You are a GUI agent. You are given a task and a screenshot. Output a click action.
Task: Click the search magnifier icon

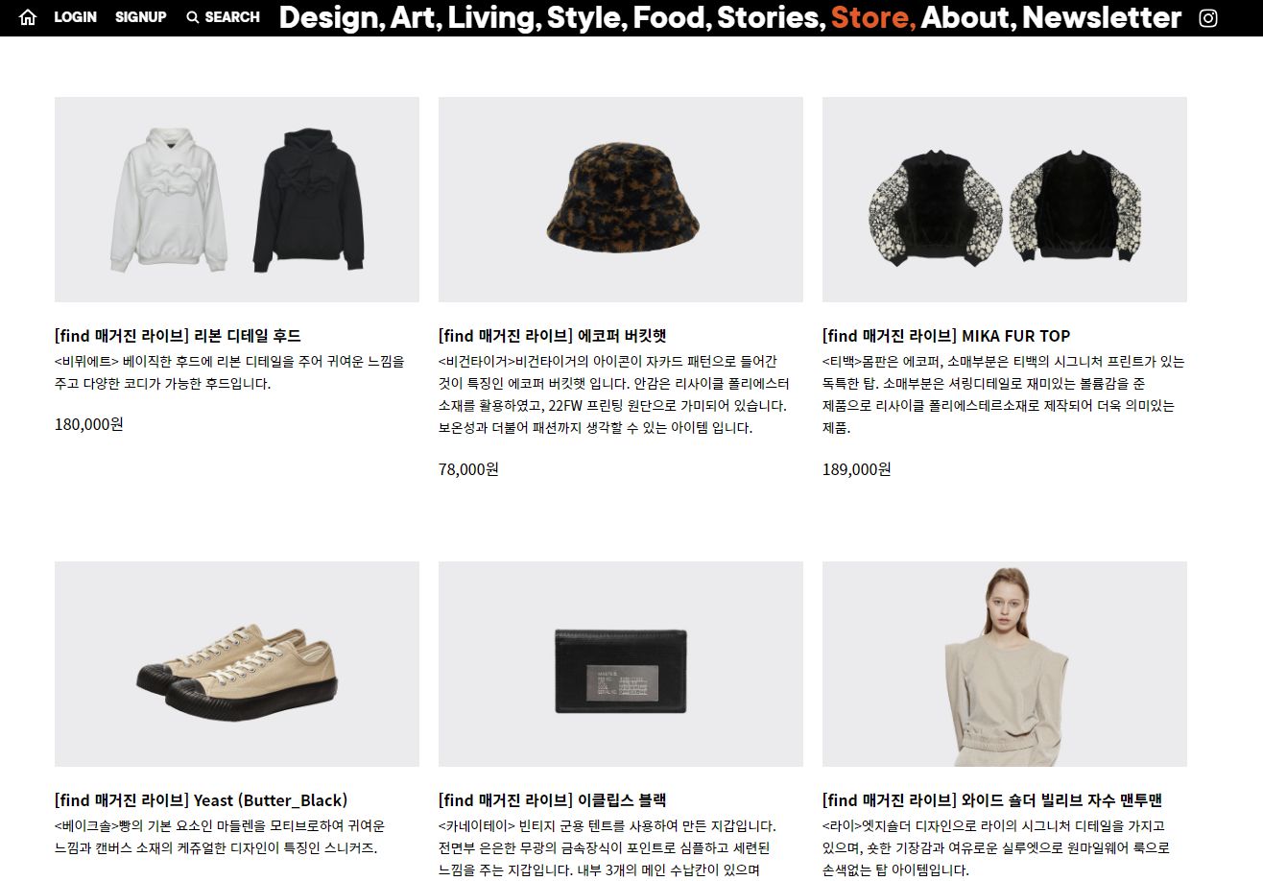tap(192, 17)
